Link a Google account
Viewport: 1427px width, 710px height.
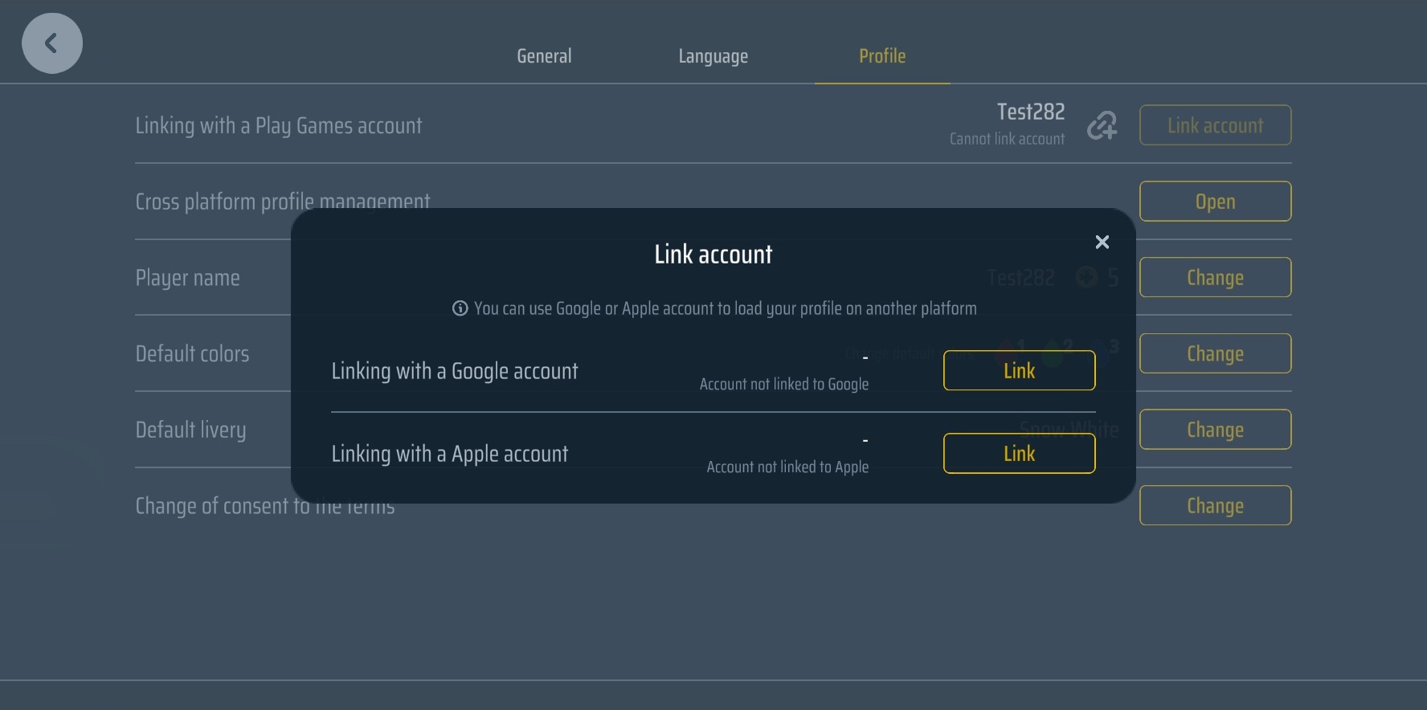tap(1018, 370)
